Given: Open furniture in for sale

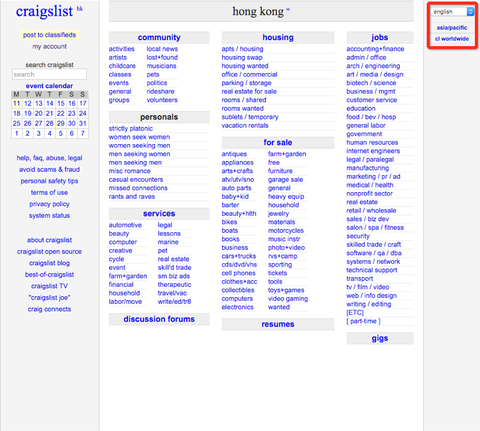Looking at the screenshot, I should (280, 171).
